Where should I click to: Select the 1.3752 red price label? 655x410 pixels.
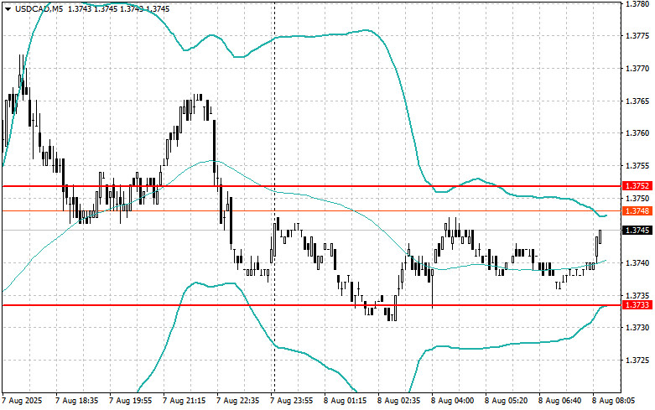(x=637, y=186)
